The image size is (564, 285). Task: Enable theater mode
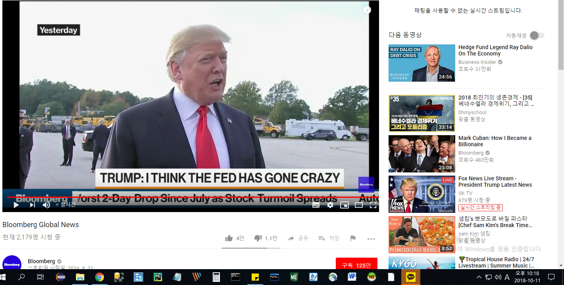click(x=359, y=205)
